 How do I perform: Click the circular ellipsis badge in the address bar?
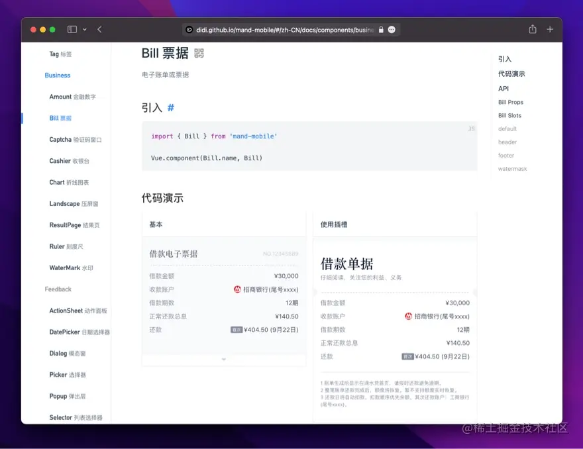[x=391, y=29]
